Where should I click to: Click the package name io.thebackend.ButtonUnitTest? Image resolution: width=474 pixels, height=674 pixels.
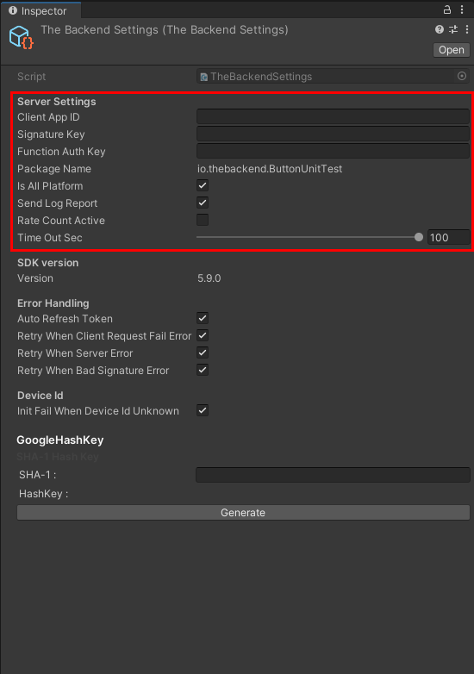click(270, 169)
